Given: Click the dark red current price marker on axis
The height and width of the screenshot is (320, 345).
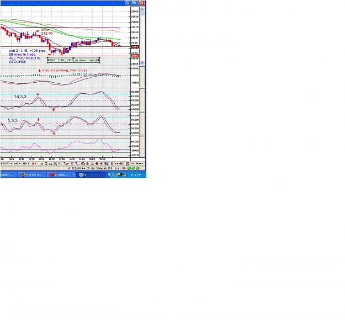Looking at the screenshot, I should (x=135, y=47).
